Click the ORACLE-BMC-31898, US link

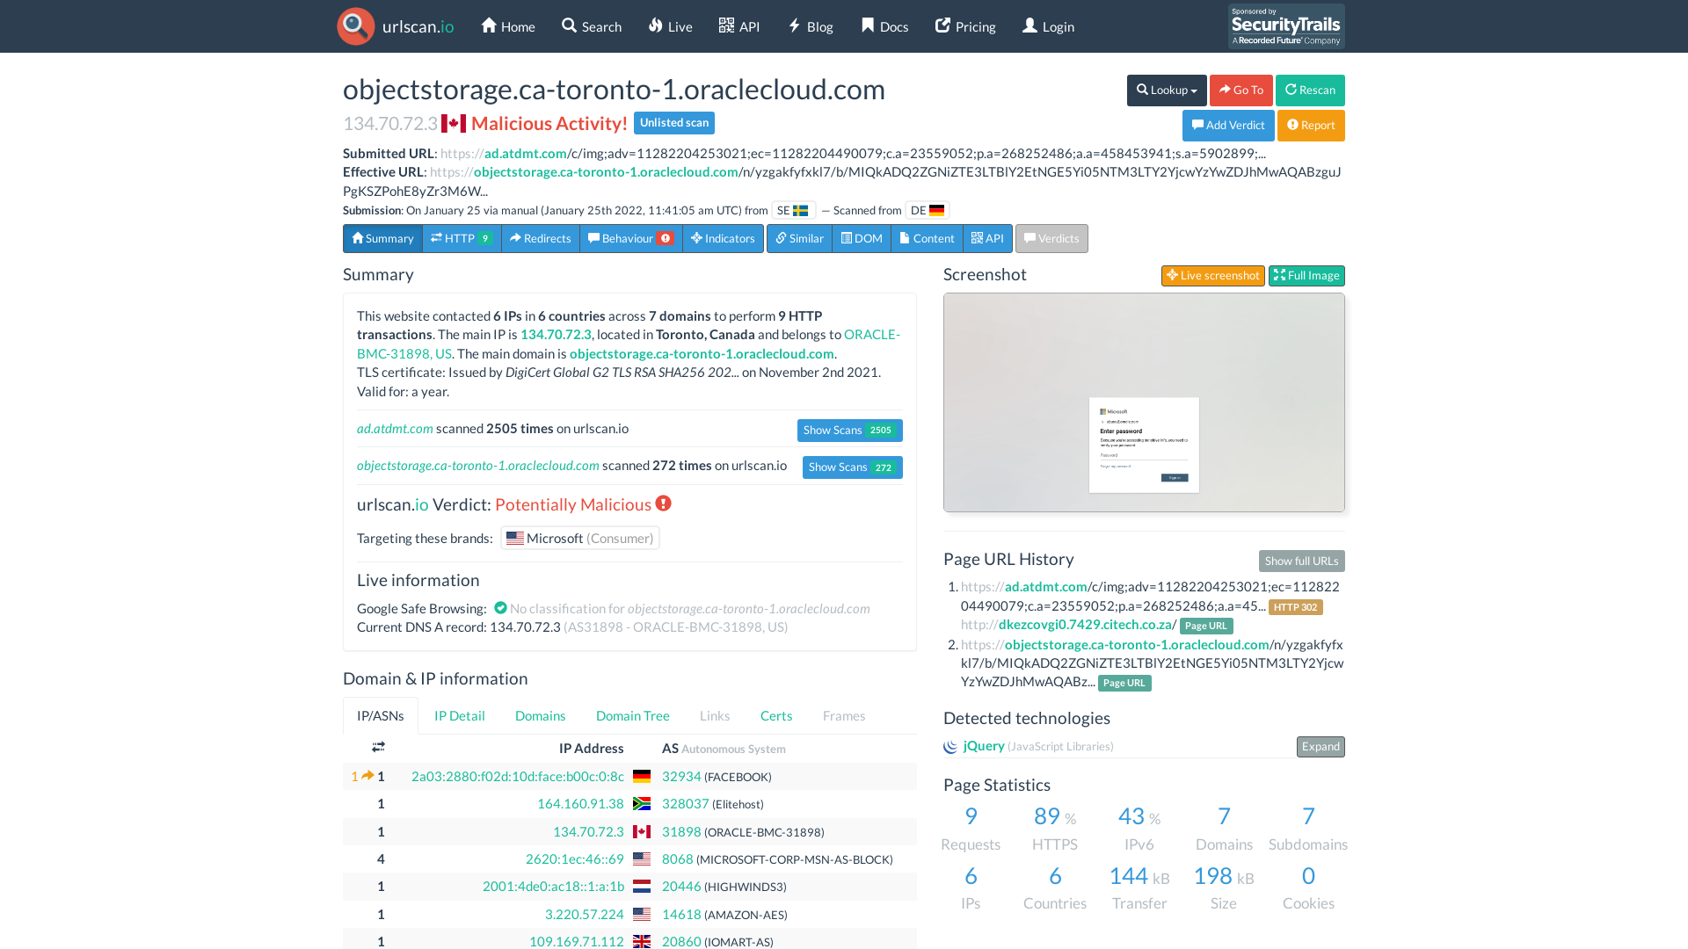[629, 344]
